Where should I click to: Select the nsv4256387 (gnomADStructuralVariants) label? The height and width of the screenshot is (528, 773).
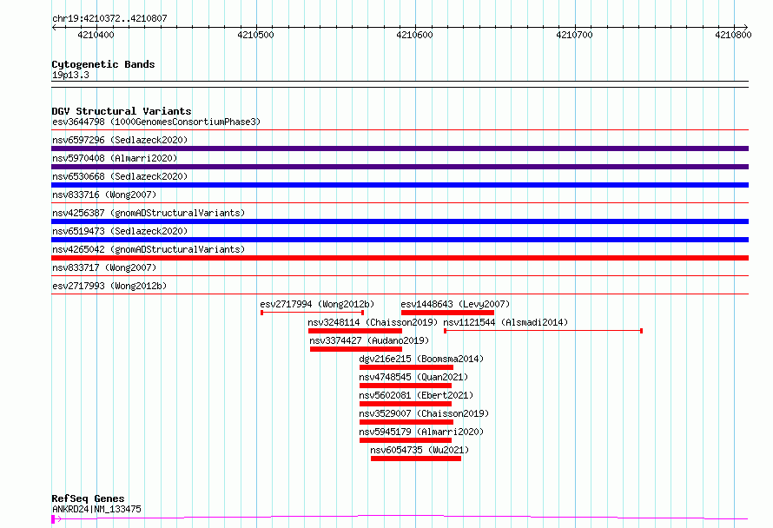[x=149, y=213]
